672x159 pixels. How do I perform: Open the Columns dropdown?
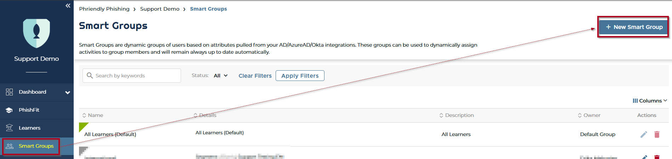650,101
